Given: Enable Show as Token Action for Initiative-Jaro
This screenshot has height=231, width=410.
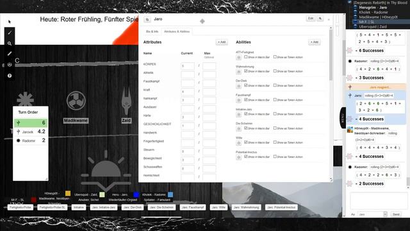Looking at the screenshot, I should pos(275,114).
